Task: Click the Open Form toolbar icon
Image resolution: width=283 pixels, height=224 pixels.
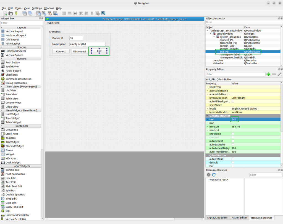Action: tap(11, 13)
